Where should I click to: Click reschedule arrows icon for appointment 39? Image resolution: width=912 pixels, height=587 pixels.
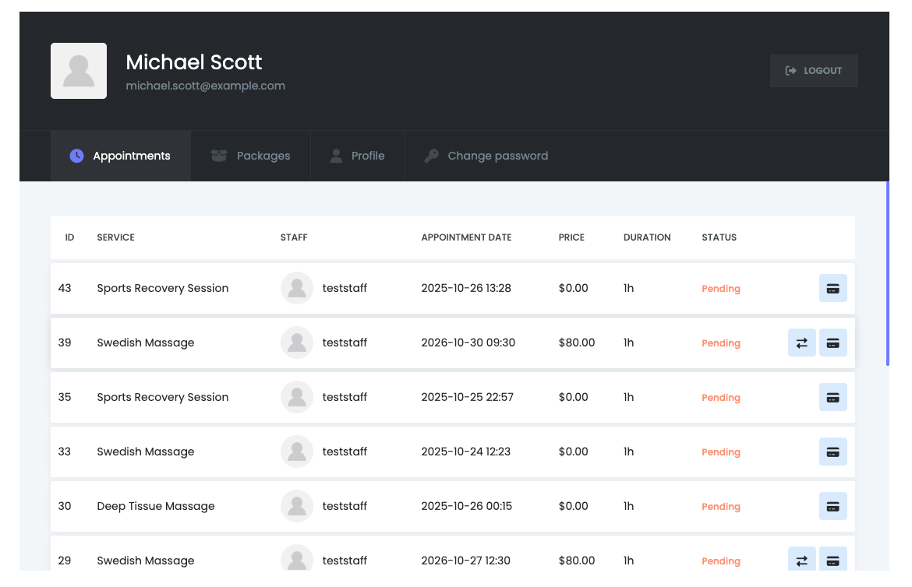pos(801,343)
